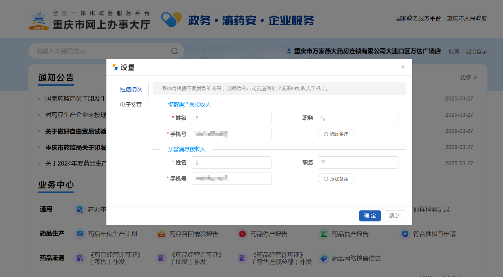Image resolution: width=503 pixels, height=277 pixels.
Task: Click the 符合性检查申请 shield icon
Action: click(x=405, y=234)
